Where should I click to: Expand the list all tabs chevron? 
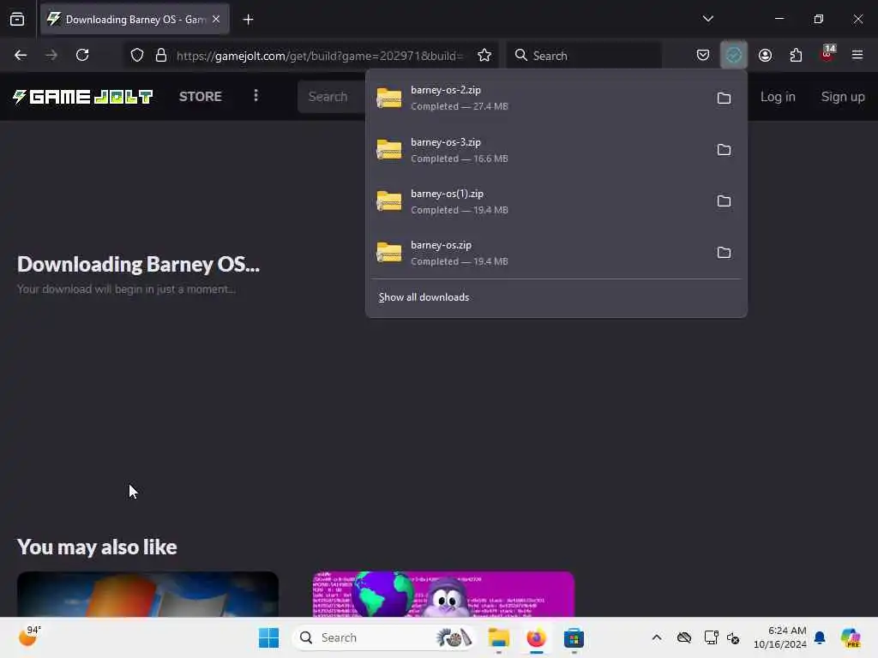coord(707,19)
